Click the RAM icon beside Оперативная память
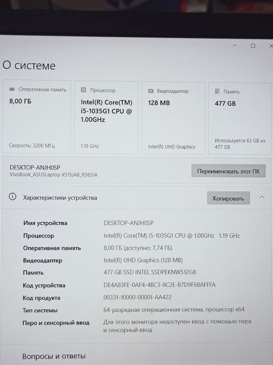273x365 pixels. [x=12, y=89]
